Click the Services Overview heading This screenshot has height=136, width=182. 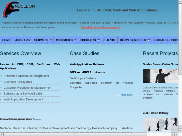[x=21, y=53]
